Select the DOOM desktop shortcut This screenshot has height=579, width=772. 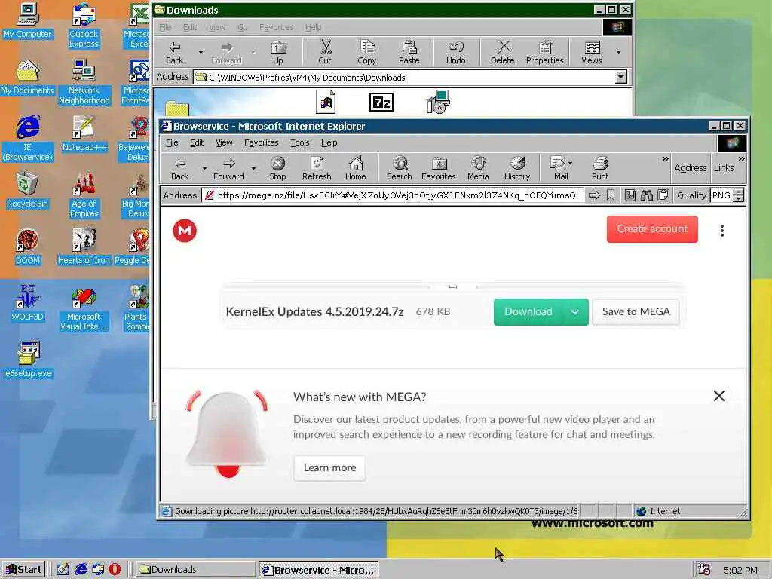click(x=28, y=246)
